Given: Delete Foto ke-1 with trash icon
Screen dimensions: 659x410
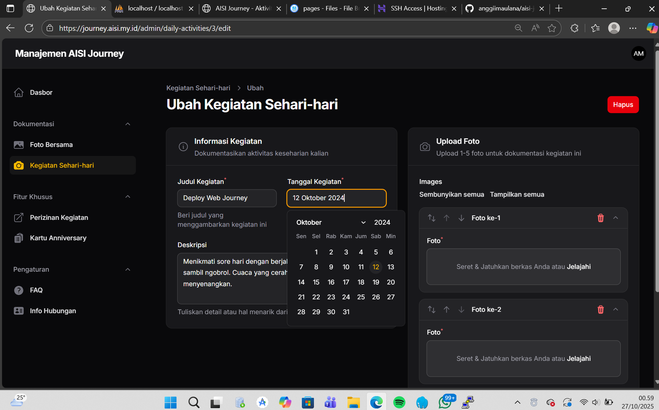Looking at the screenshot, I should click(x=601, y=218).
